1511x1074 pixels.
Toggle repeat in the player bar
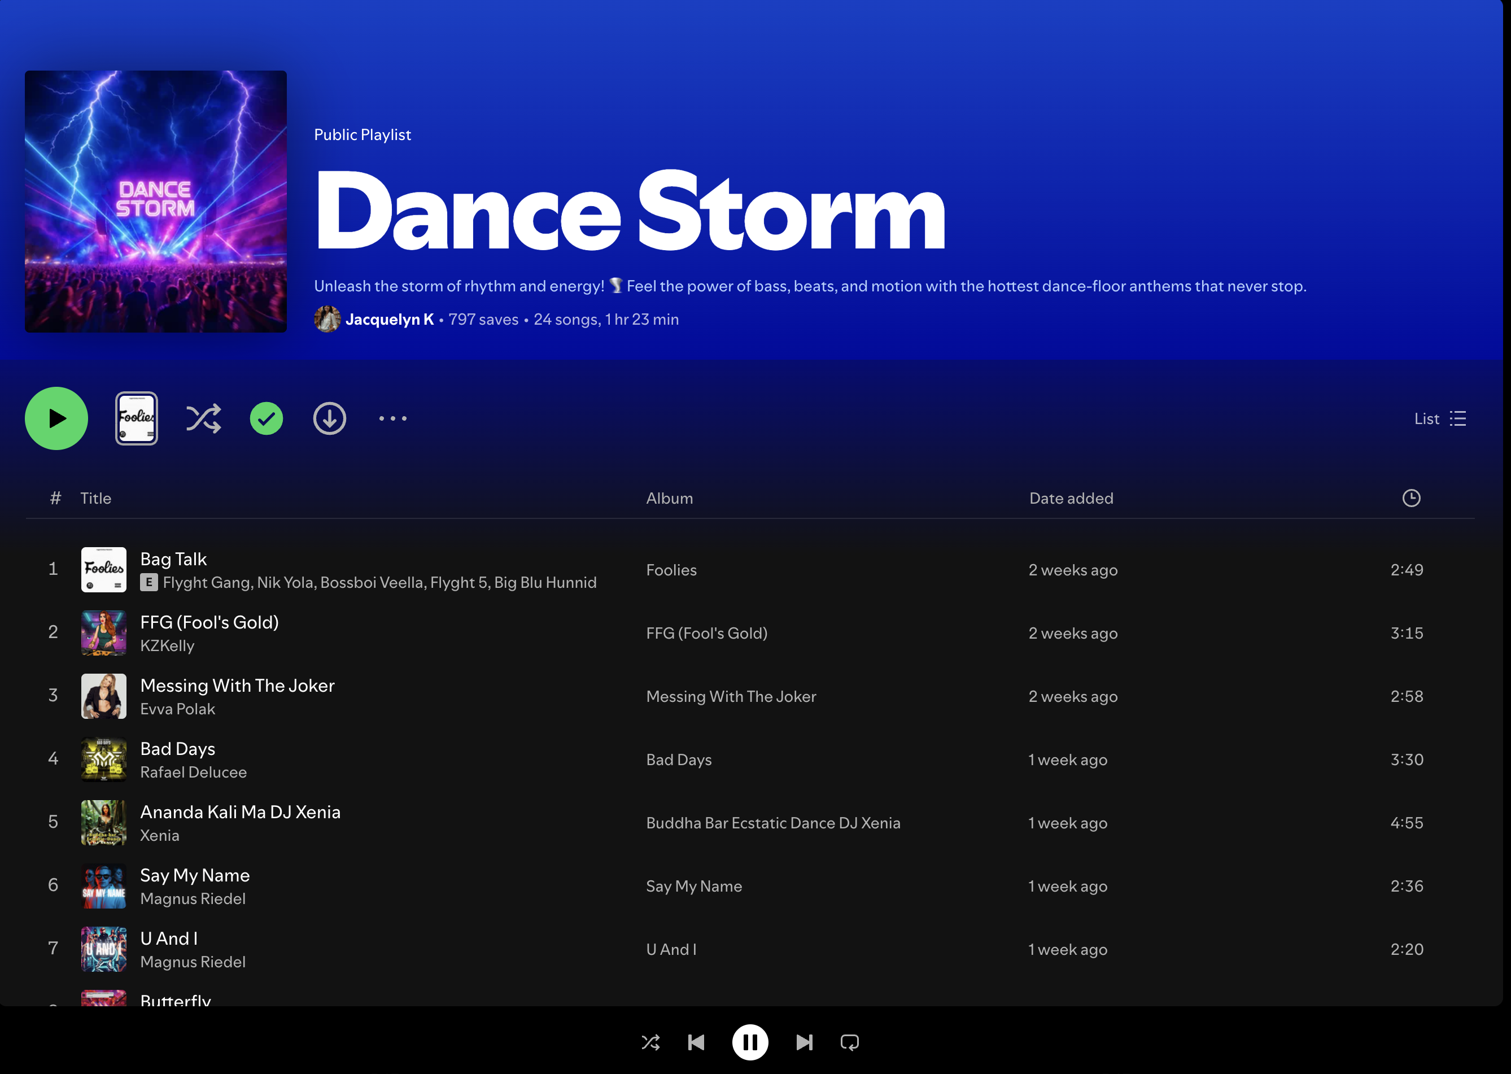[x=850, y=1043]
